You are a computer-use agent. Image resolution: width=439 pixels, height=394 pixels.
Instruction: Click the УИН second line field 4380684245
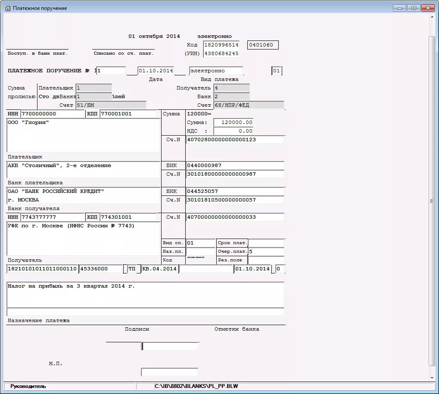tap(221, 53)
